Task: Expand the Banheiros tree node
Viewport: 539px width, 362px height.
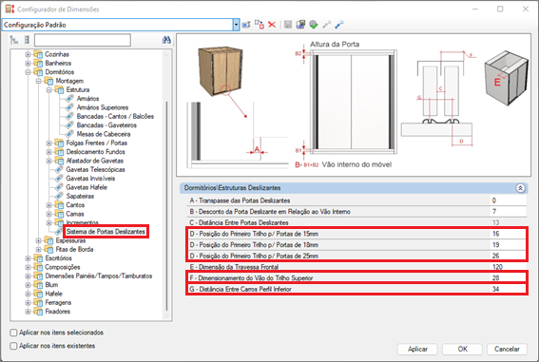Action: pos(28,64)
